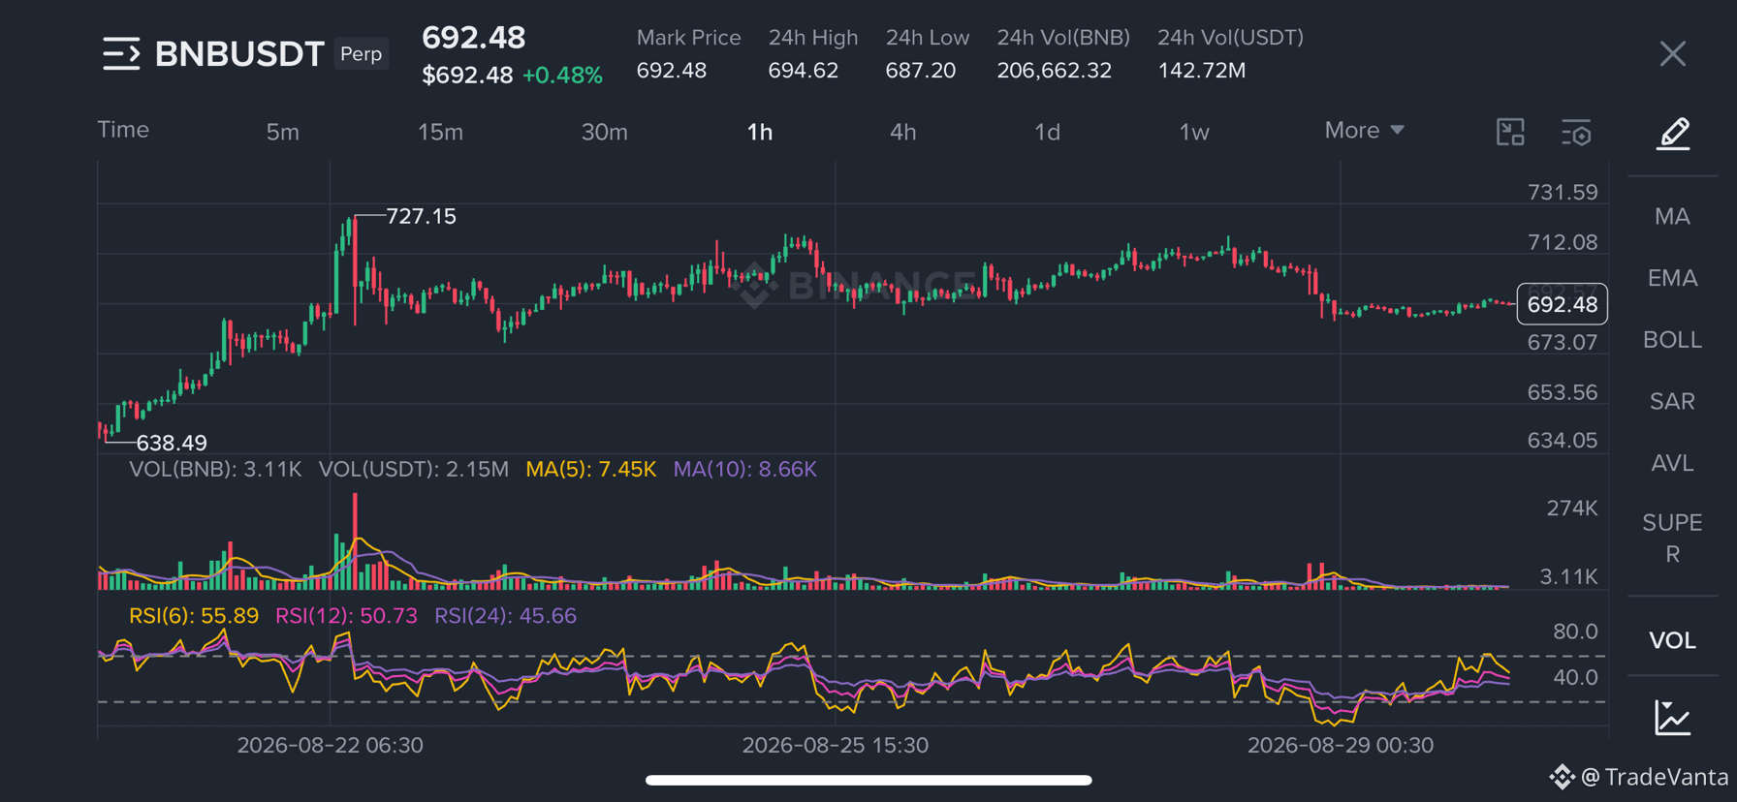Click the +0.48% change percentage

point(562,76)
